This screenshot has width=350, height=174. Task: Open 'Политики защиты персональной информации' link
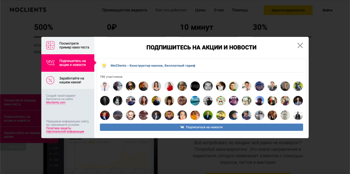coord(65,130)
